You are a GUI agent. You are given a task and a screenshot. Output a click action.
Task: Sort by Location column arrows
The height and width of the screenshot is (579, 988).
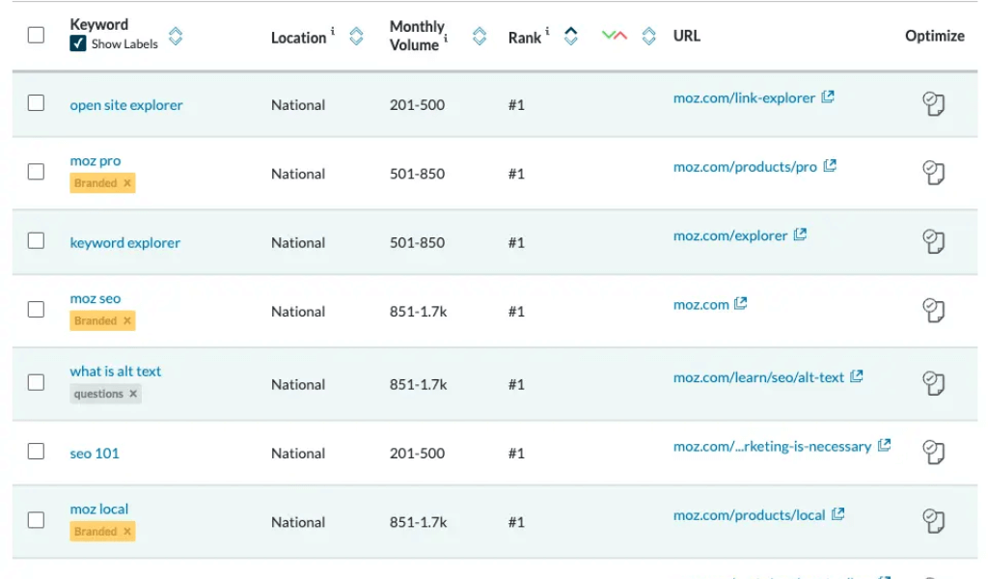click(357, 36)
